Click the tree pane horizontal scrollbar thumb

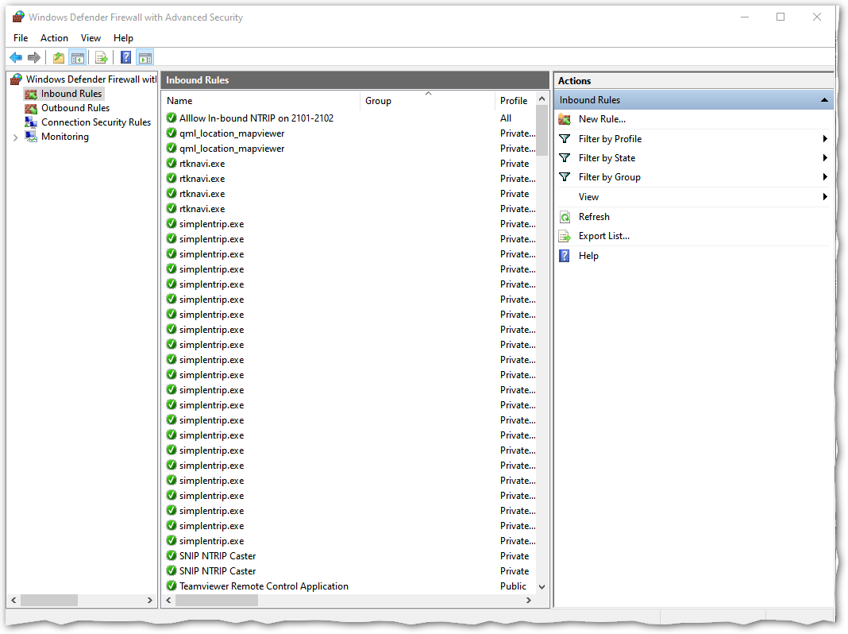49,600
